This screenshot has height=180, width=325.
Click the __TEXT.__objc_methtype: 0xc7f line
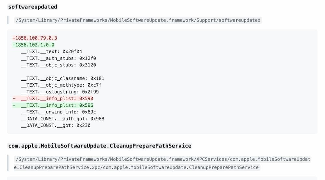61,85
